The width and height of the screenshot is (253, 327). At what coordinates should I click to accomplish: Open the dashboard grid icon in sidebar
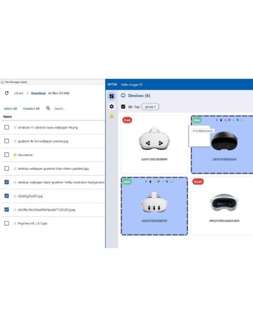click(112, 96)
